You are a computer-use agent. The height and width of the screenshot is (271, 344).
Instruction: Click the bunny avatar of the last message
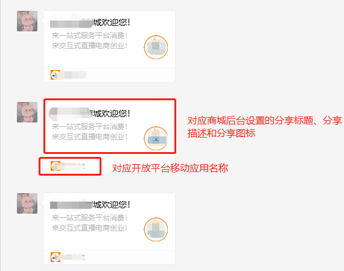click(27, 203)
